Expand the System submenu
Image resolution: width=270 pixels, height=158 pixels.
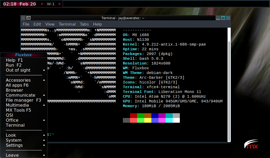[24, 140]
